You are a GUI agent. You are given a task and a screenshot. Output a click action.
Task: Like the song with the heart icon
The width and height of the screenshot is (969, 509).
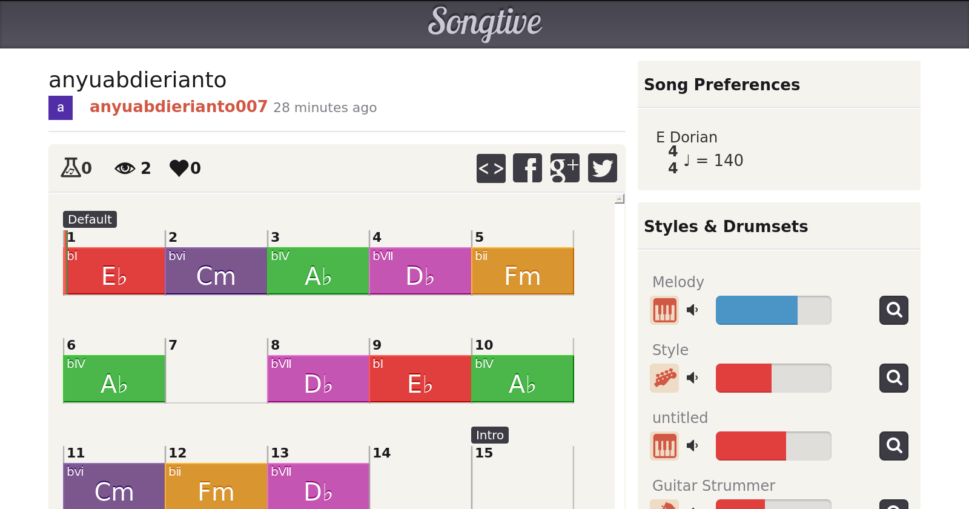coord(179,168)
